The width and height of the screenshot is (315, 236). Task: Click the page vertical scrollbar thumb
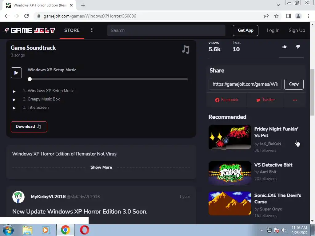pos(313,92)
